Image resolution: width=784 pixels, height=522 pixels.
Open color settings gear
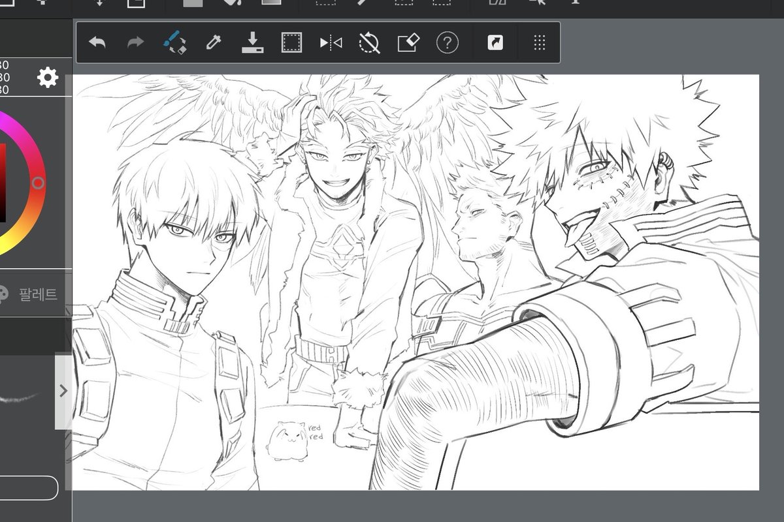pyautogui.click(x=47, y=78)
